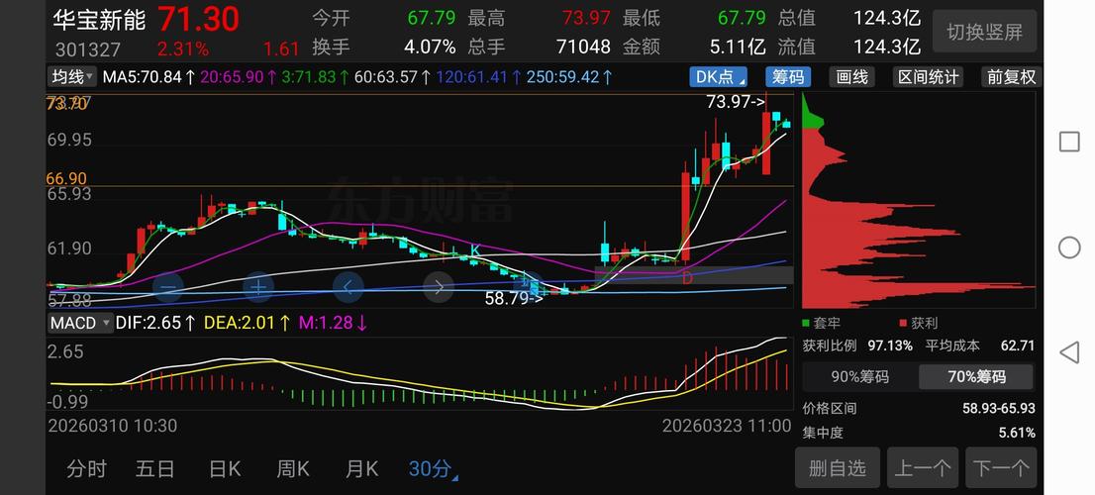
Task: Open 均线 indicator dropdown
Action: (72, 76)
